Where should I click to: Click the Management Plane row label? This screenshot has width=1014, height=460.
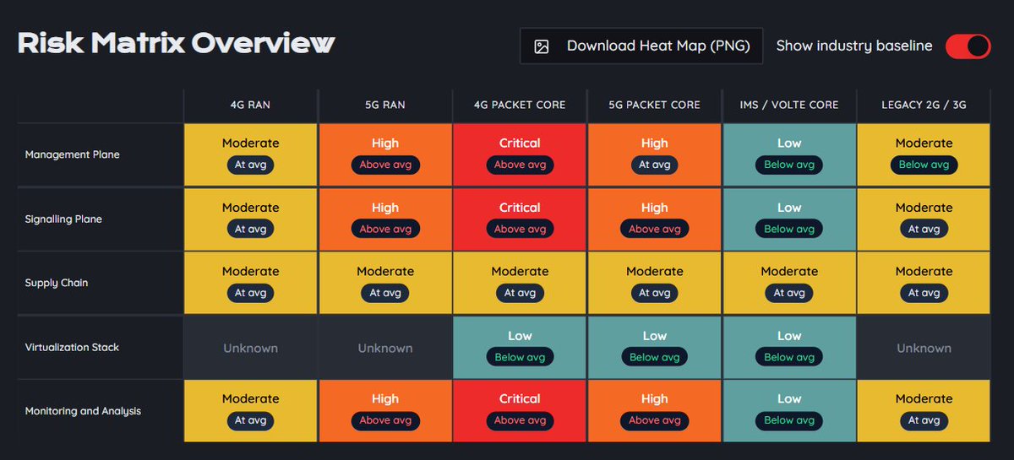(73, 154)
